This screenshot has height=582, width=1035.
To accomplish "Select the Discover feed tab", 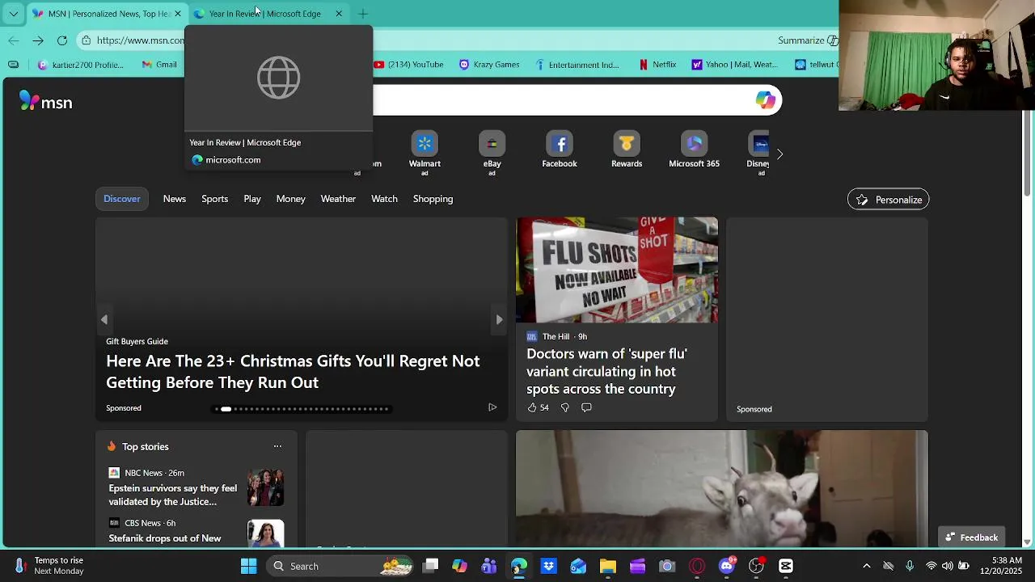I will tap(122, 199).
